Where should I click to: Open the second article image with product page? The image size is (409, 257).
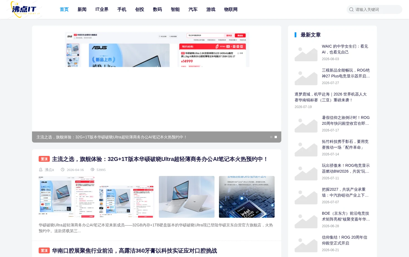pos(127,197)
